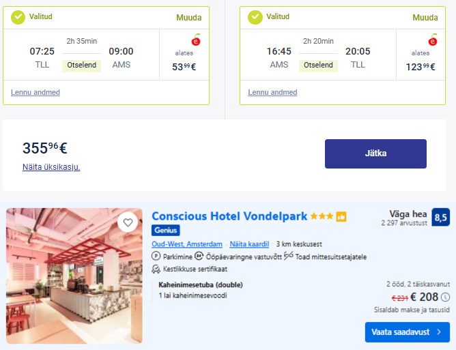Open the Conscious Hotel Vondelpark photo
This screenshot has width=456, height=350.
click(74, 276)
